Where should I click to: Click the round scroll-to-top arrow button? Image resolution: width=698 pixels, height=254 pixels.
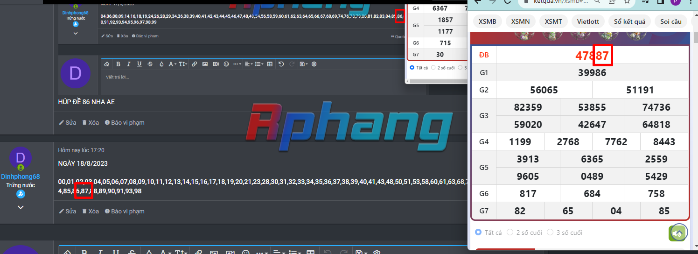click(x=679, y=232)
